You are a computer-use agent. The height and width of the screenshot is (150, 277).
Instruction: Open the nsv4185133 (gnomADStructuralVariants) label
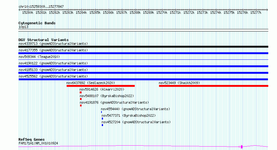pyautogui.click(x=53, y=70)
